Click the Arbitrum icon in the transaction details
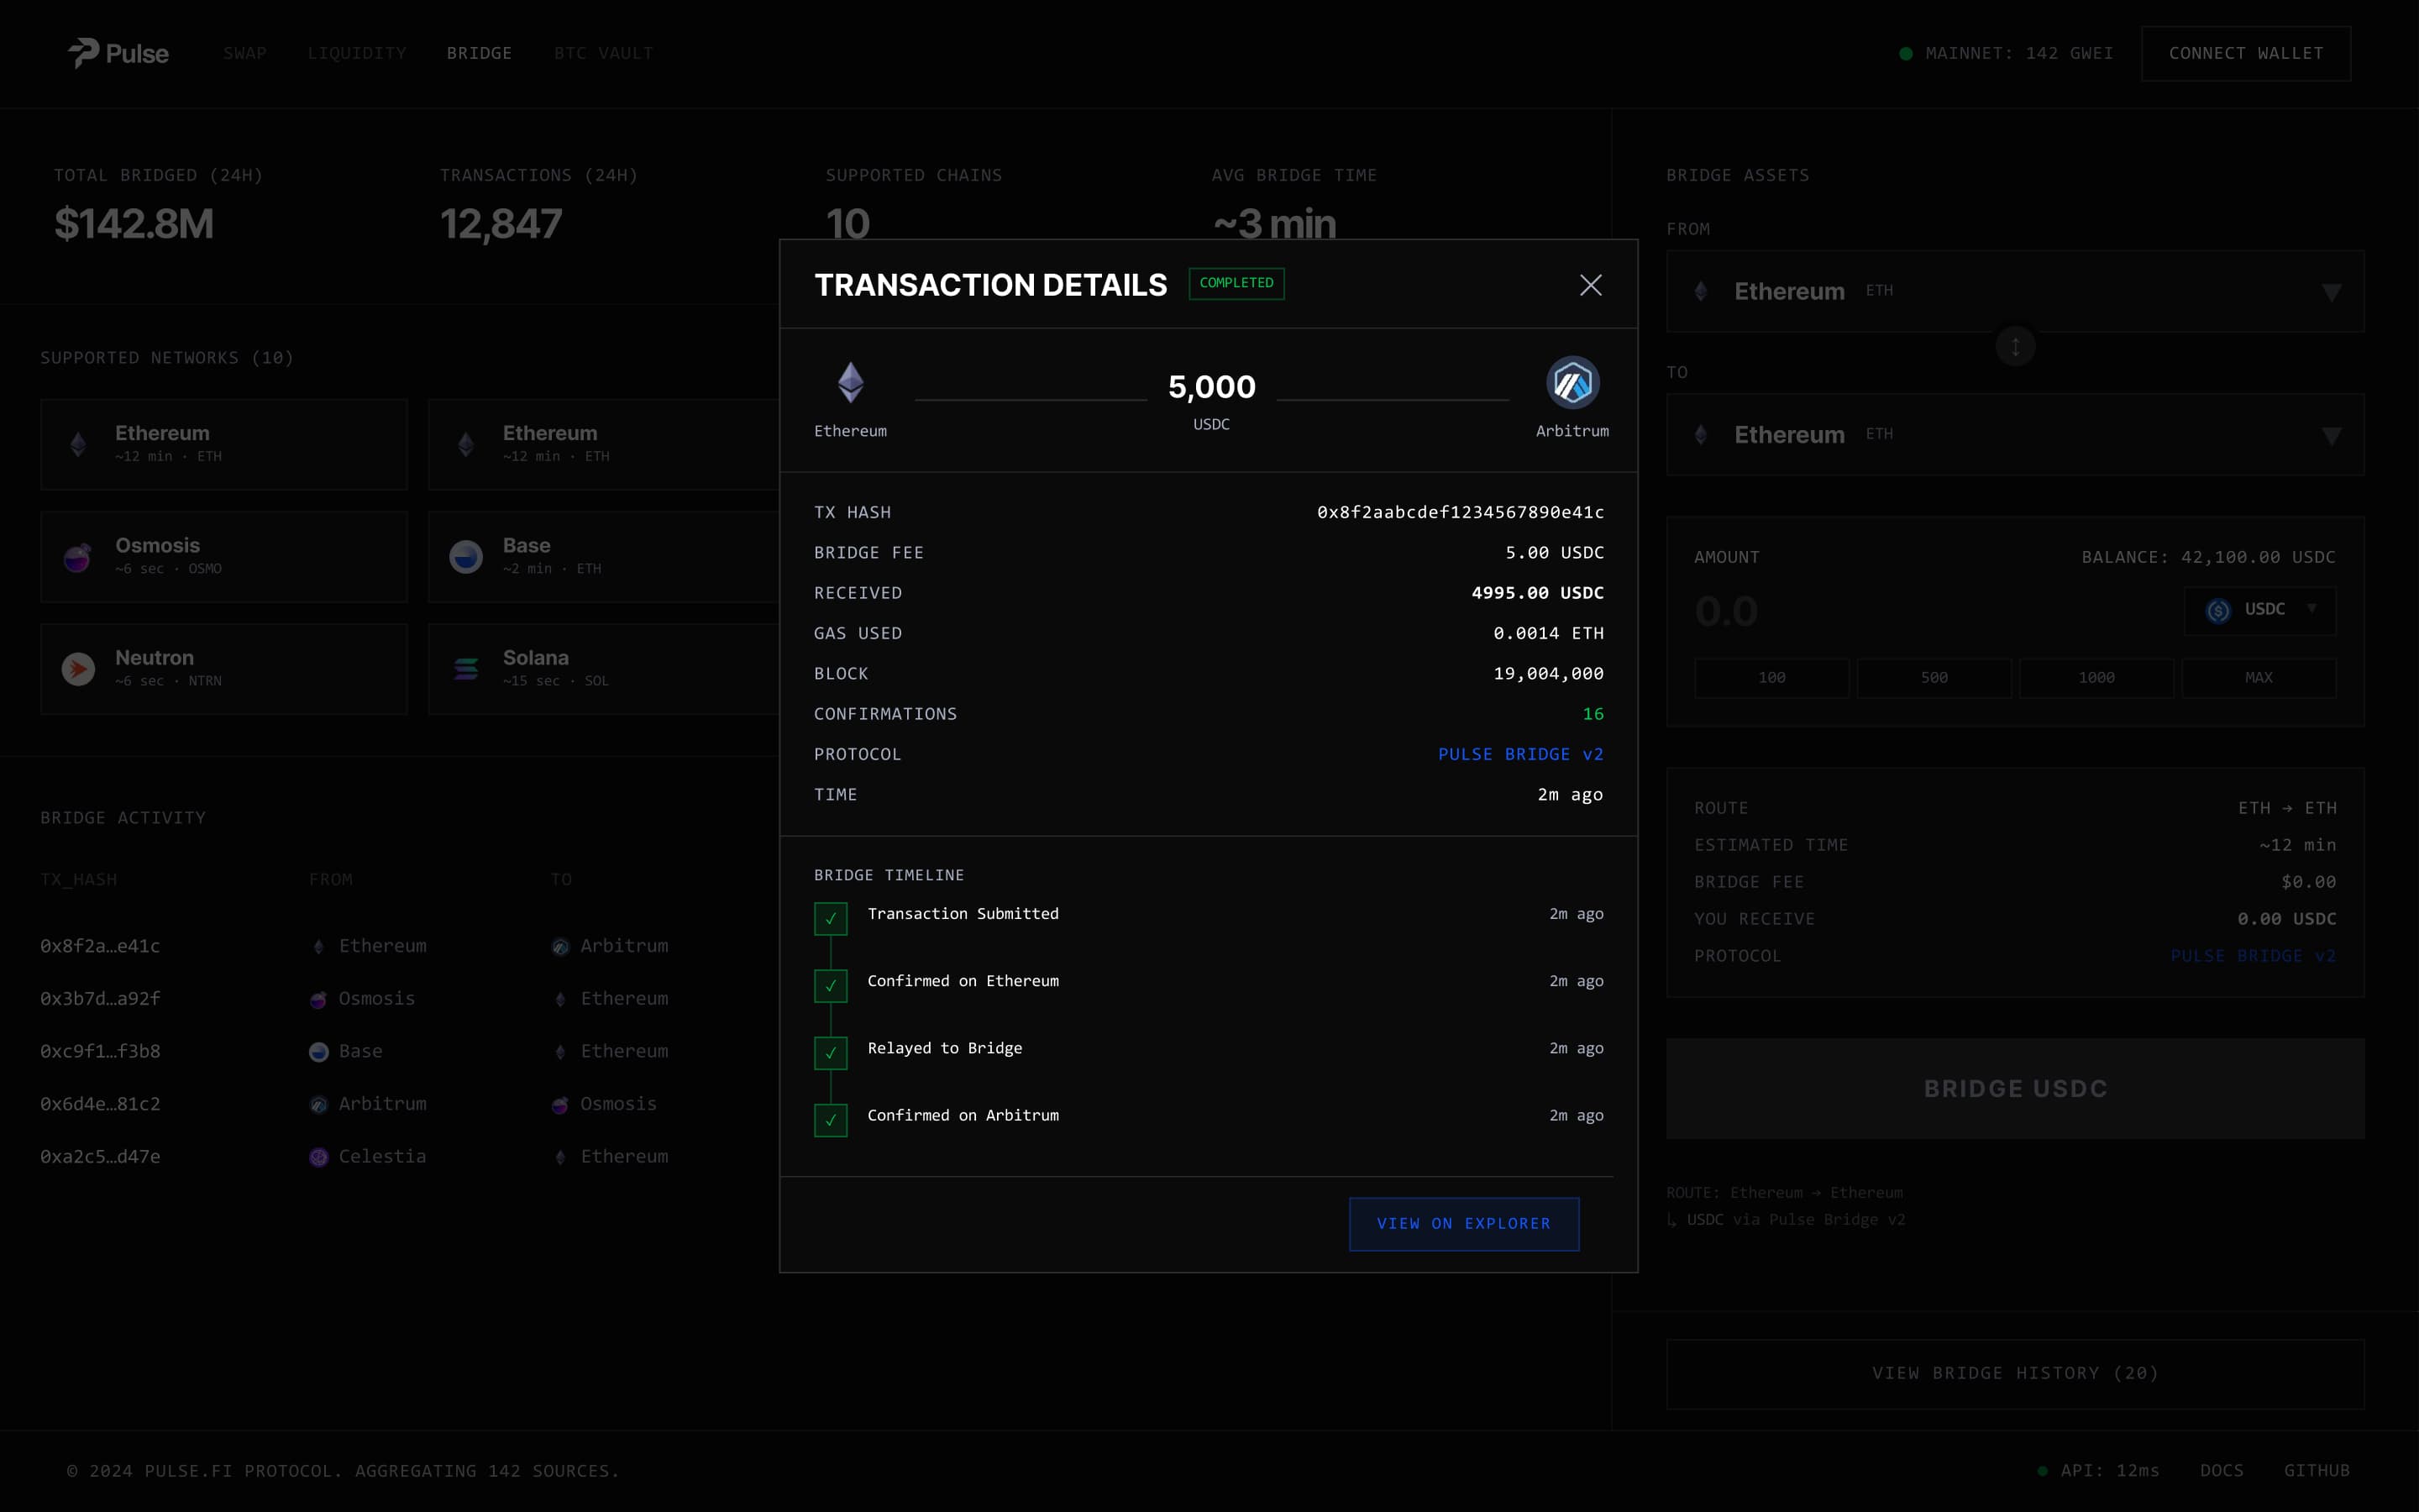Viewport: 2419px width, 1512px height. 1572,381
